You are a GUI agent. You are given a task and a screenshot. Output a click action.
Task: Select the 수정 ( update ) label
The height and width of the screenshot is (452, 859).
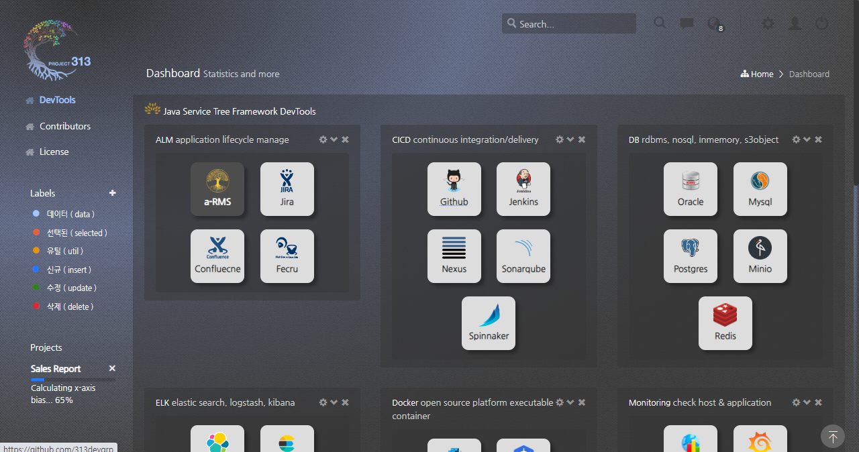click(x=64, y=288)
